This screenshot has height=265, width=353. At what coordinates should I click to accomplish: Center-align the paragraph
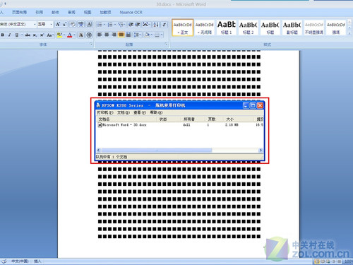107,35
